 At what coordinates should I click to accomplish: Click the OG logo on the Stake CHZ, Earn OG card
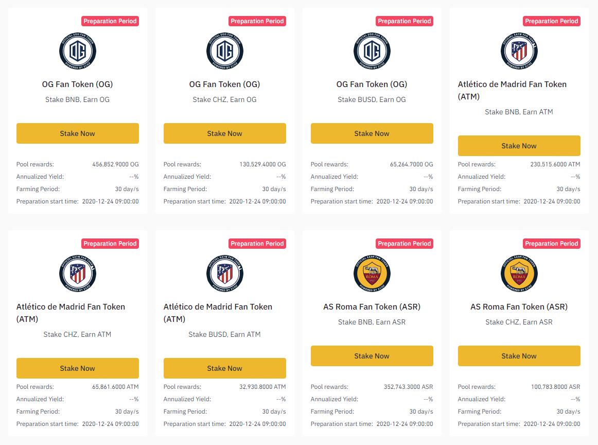pos(224,51)
